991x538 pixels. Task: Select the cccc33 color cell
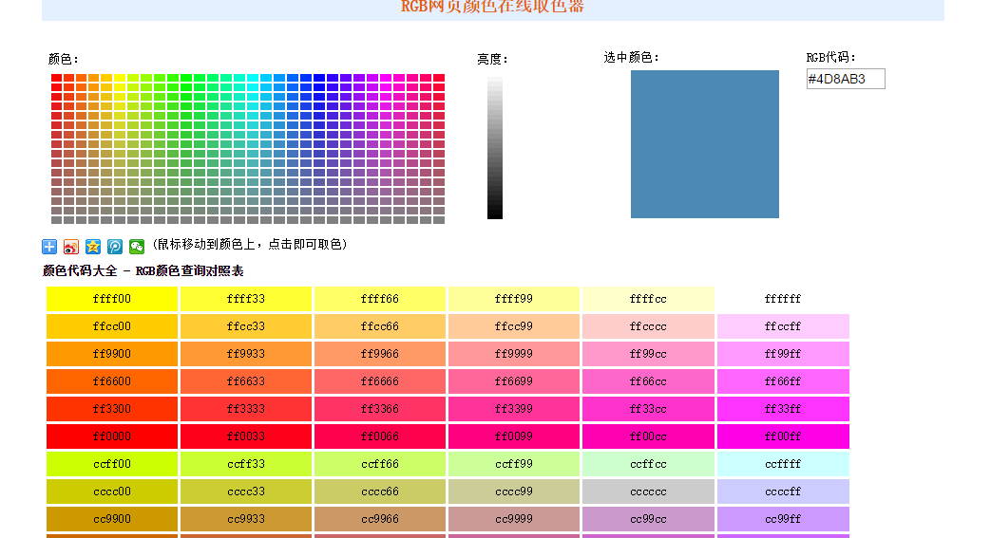click(x=246, y=492)
